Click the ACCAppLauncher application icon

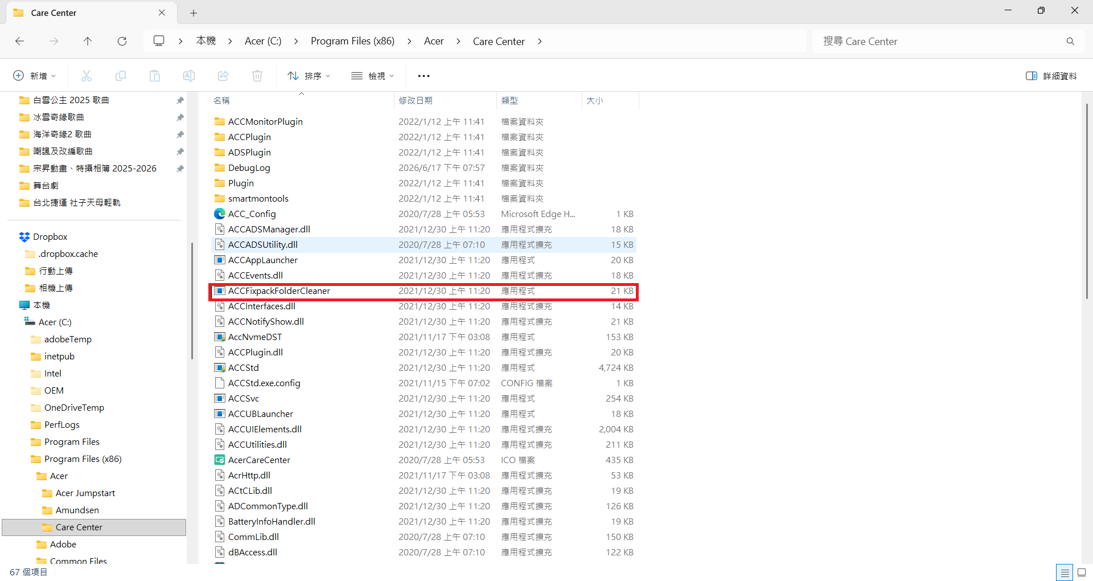[220, 260]
